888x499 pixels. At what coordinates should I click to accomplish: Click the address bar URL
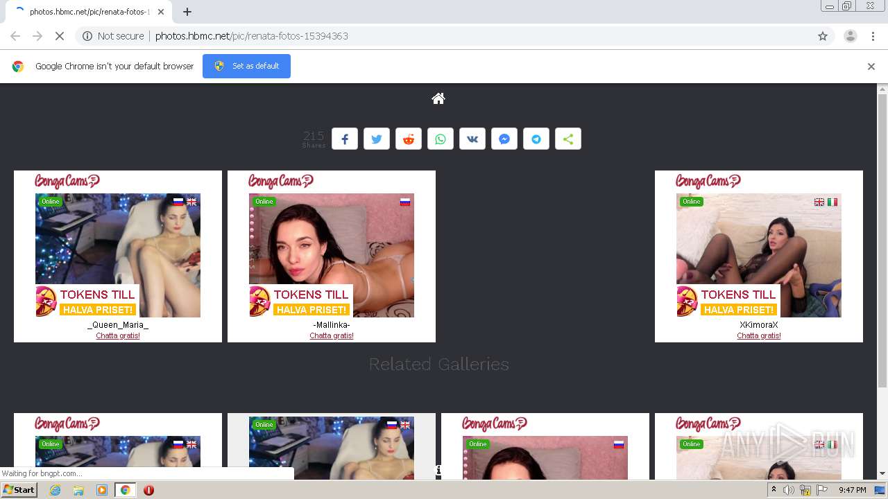(x=252, y=36)
